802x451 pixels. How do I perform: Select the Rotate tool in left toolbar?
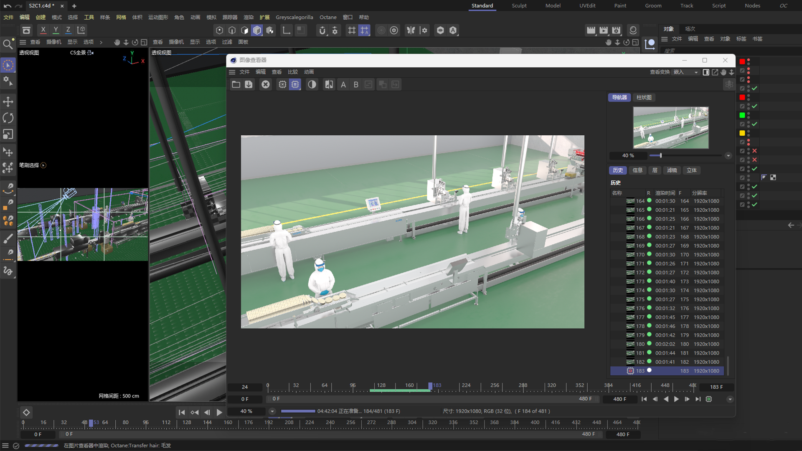8,118
